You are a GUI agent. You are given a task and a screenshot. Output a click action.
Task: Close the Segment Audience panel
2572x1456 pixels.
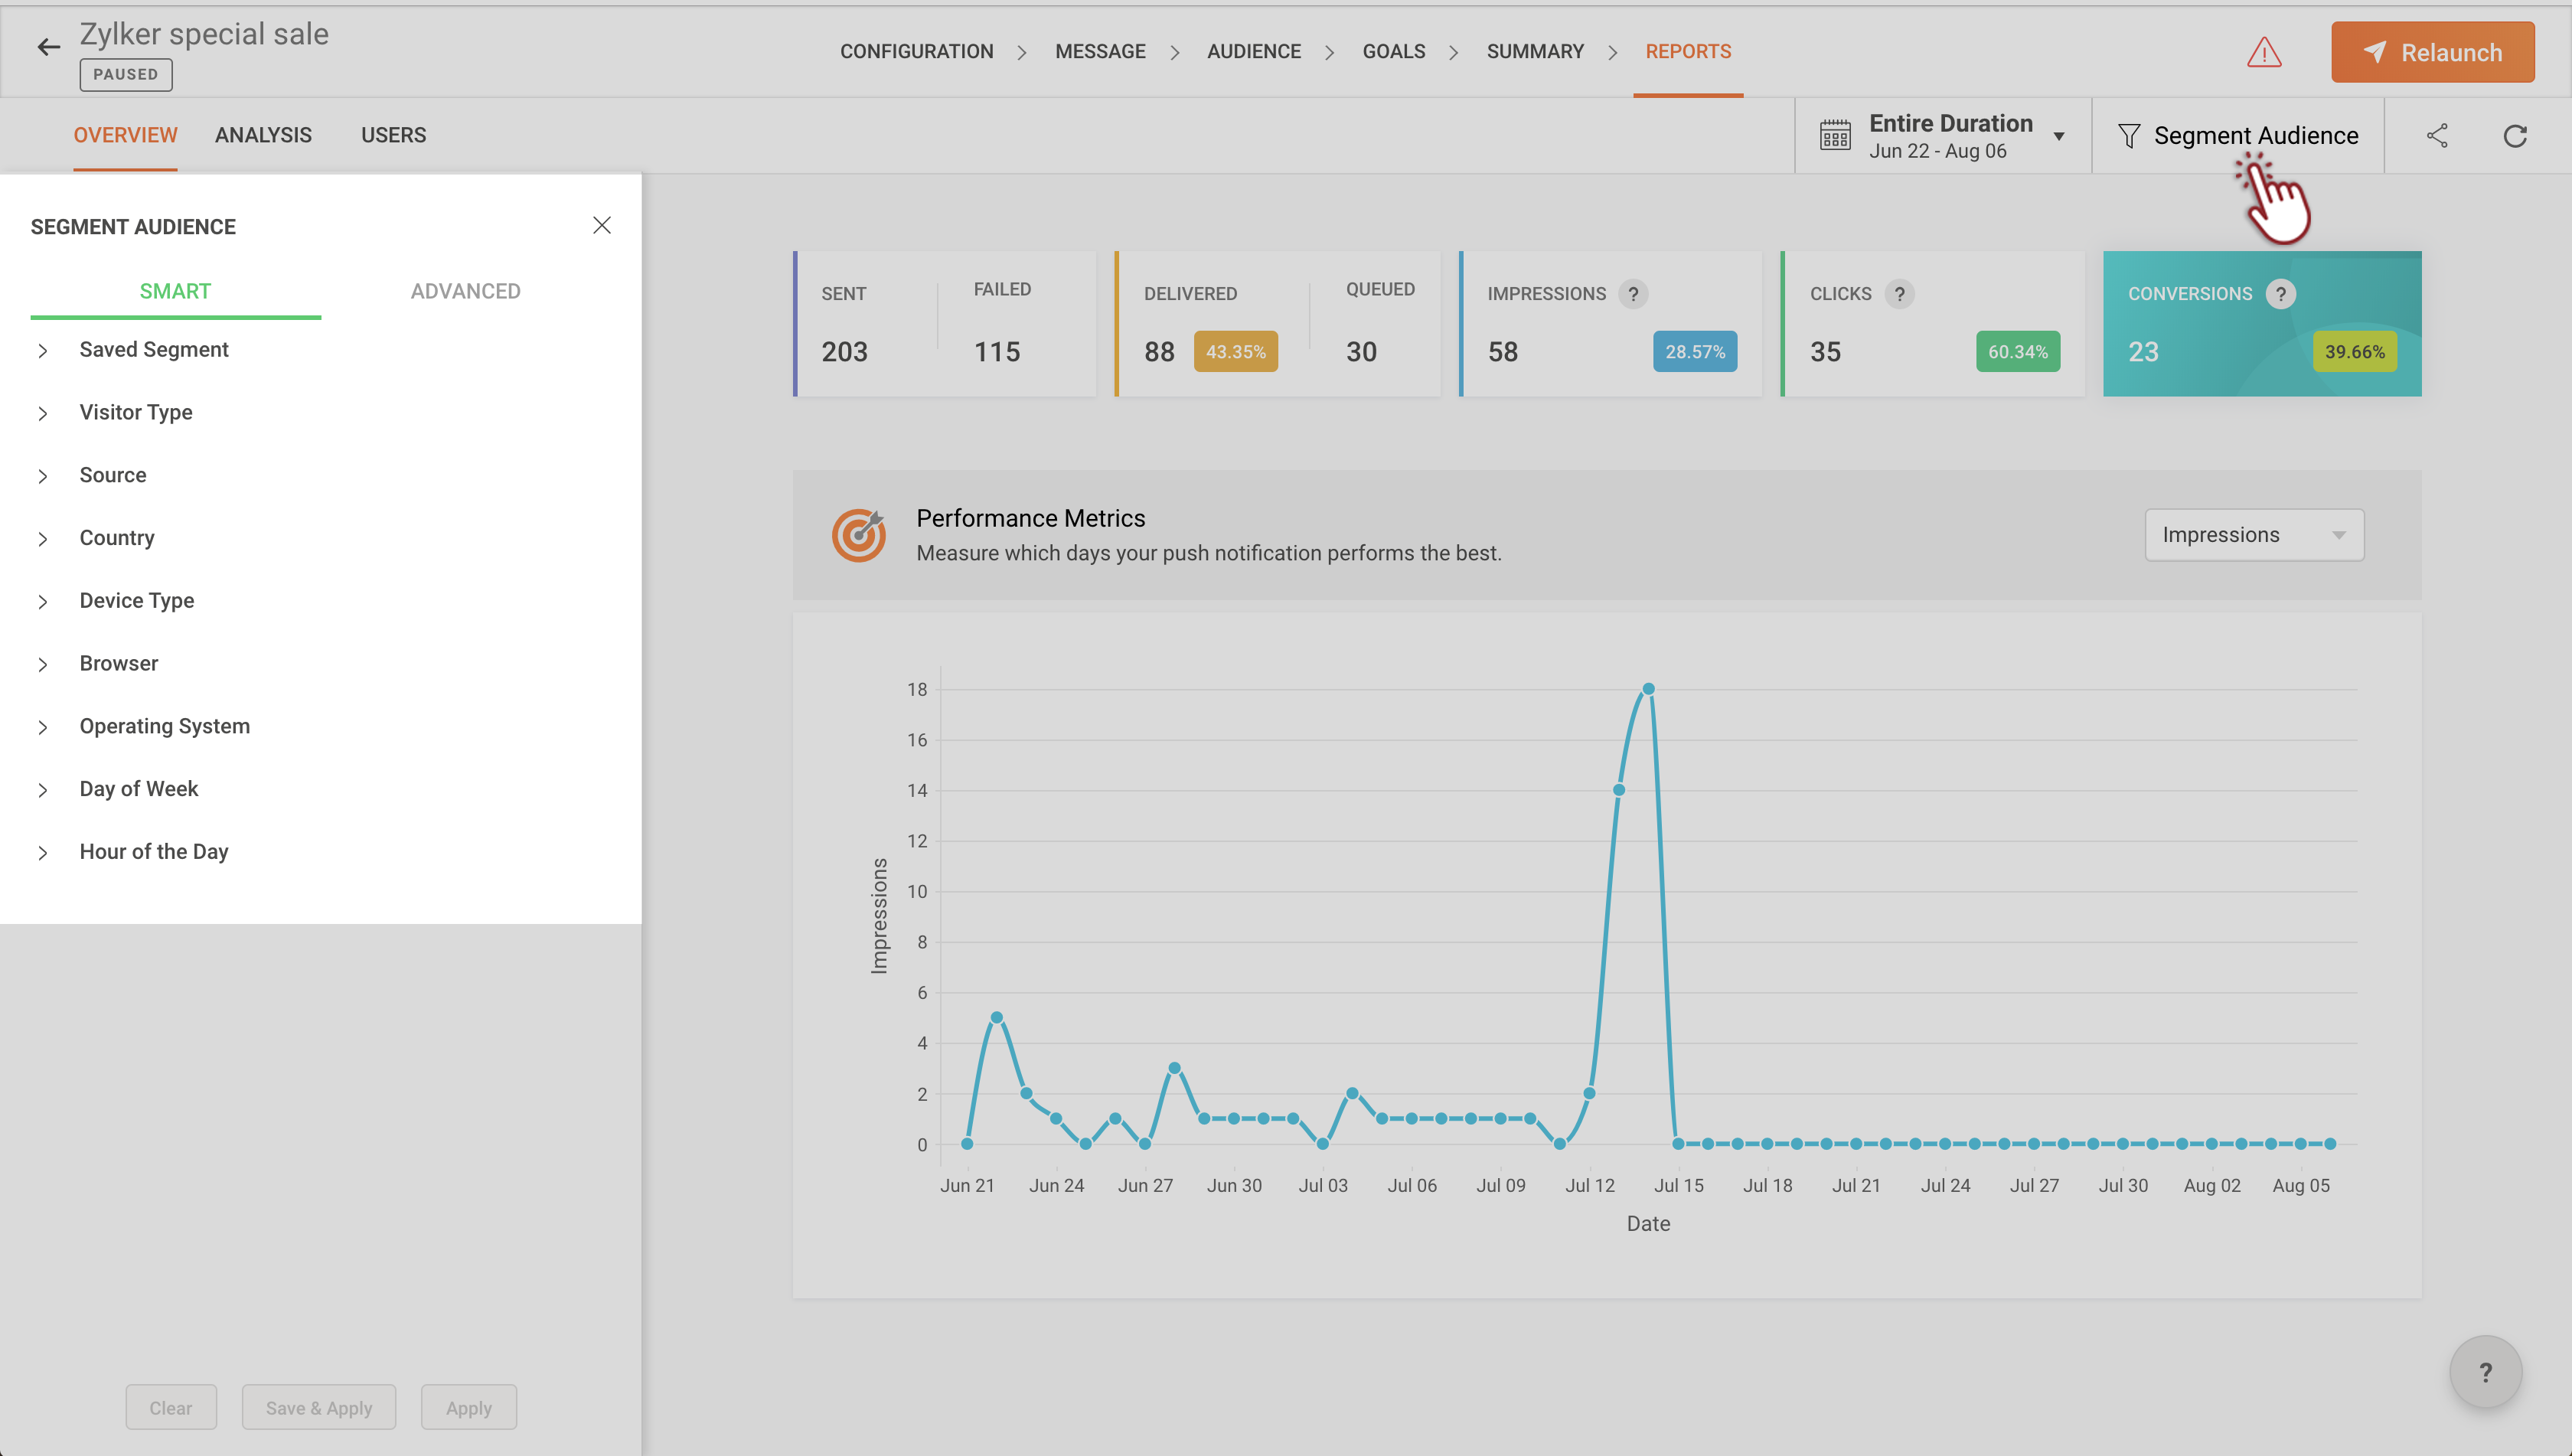601,225
